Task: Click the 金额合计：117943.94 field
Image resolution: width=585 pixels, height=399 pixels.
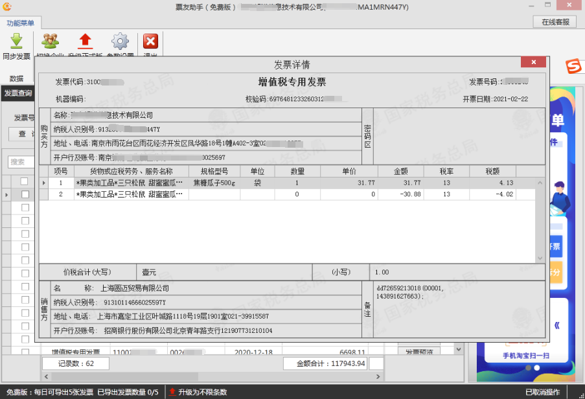Action: [x=325, y=363]
